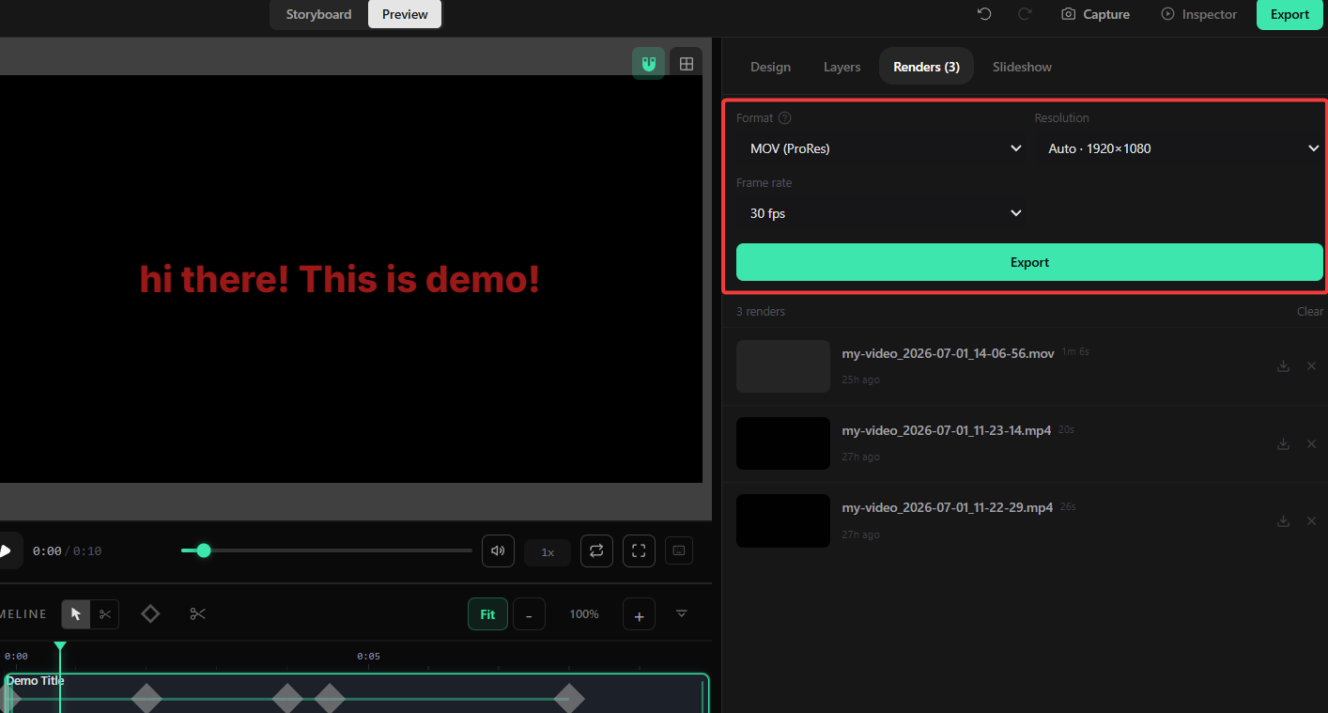Screen dimensions: 1328x713
Task: Click the playback progress slider handle
Action: coord(203,550)
